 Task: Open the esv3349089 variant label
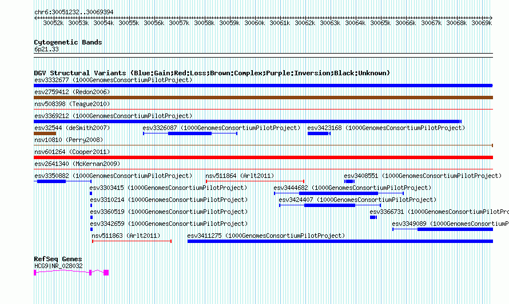[x=450, y=224]
